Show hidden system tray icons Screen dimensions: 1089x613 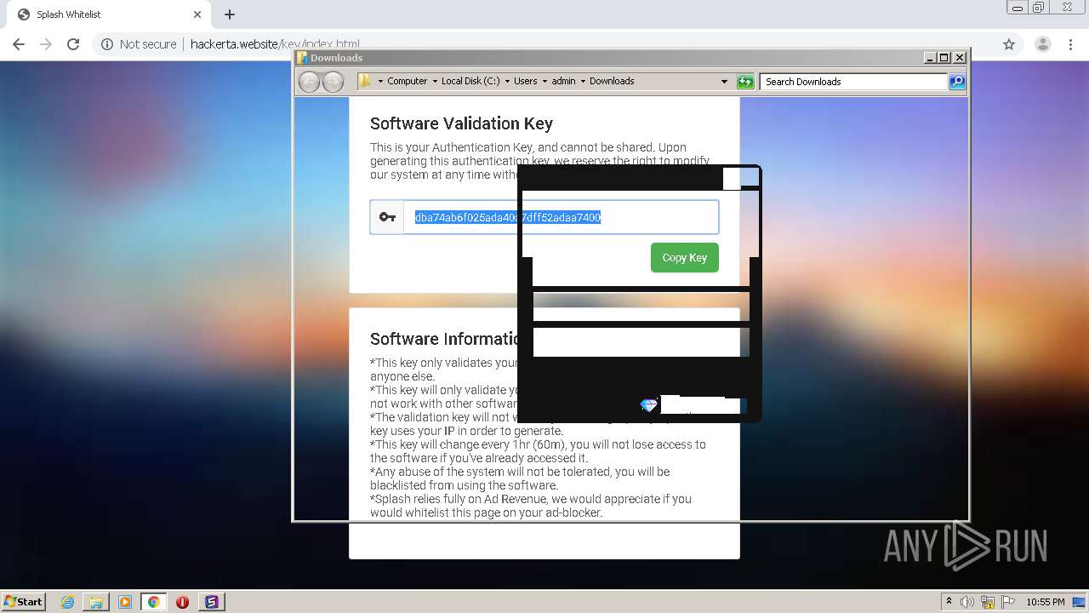click(x=949, y=602)
